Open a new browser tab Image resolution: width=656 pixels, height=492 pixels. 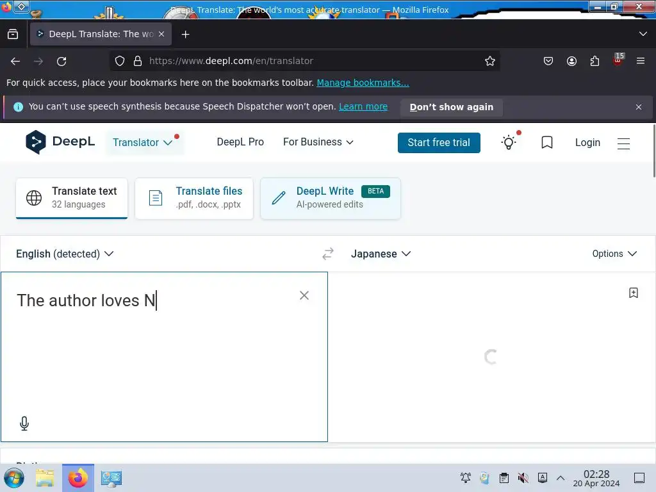[185, 35]
